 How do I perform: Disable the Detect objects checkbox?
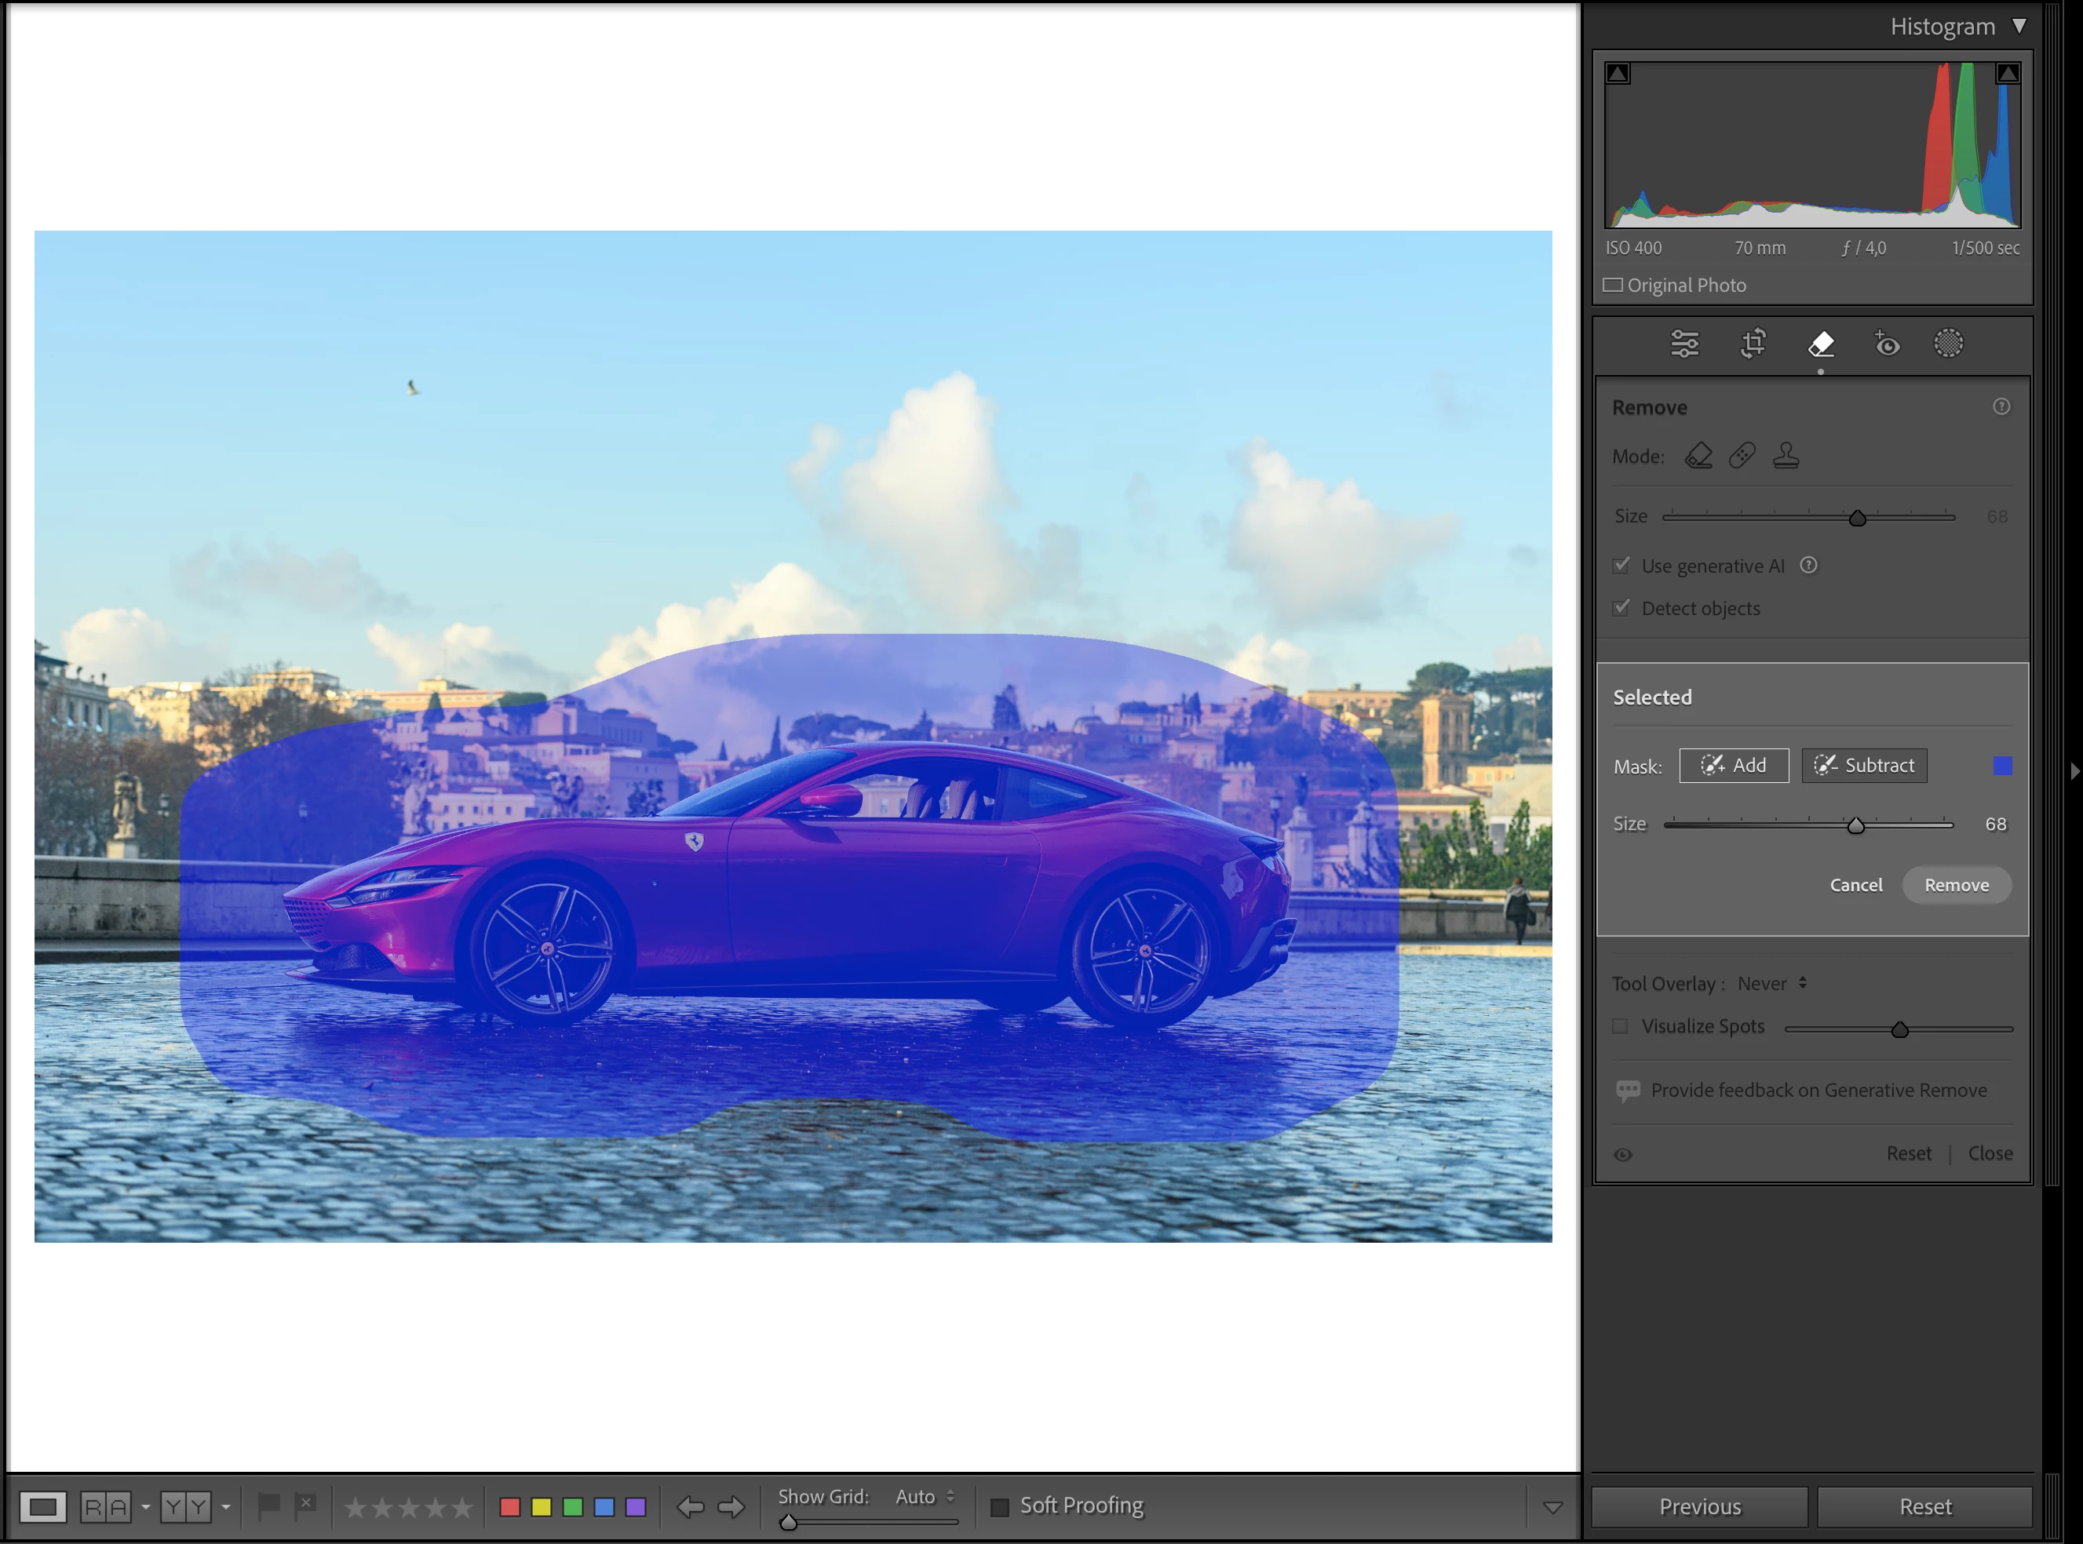click(x=1622, y=609)
